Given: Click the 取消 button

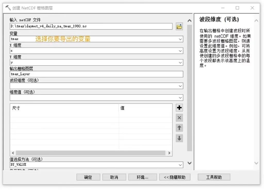Looking at the screenshot, I should 114,177.
